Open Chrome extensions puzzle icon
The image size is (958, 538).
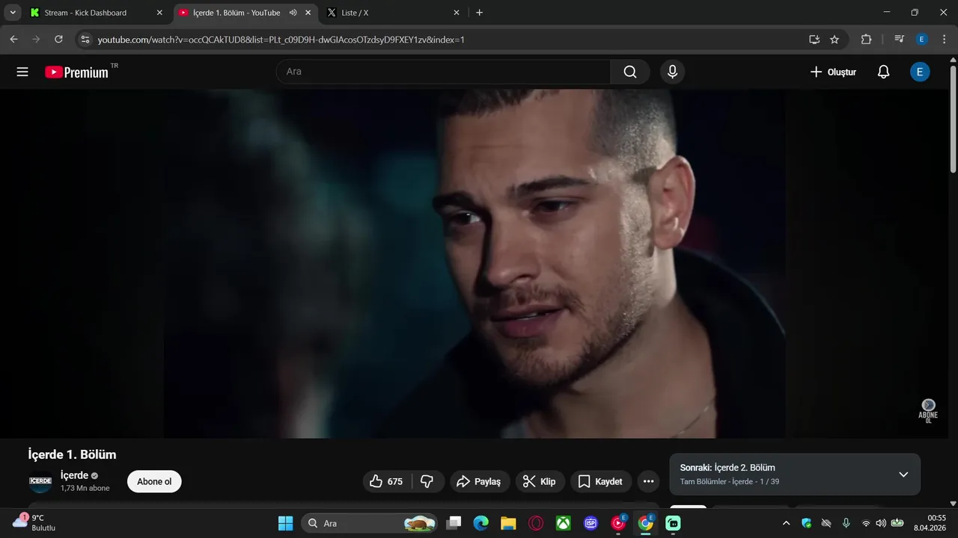[x=866, y=40]
